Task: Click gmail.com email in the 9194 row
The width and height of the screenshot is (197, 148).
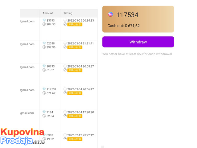Action: click(27, 113)
